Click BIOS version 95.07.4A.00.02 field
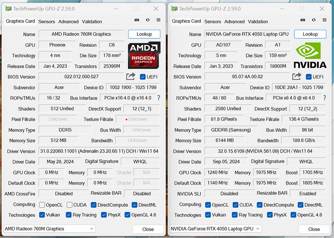This screenshot has height=238, width=334. pyautogui.click(x=247, y=77)
